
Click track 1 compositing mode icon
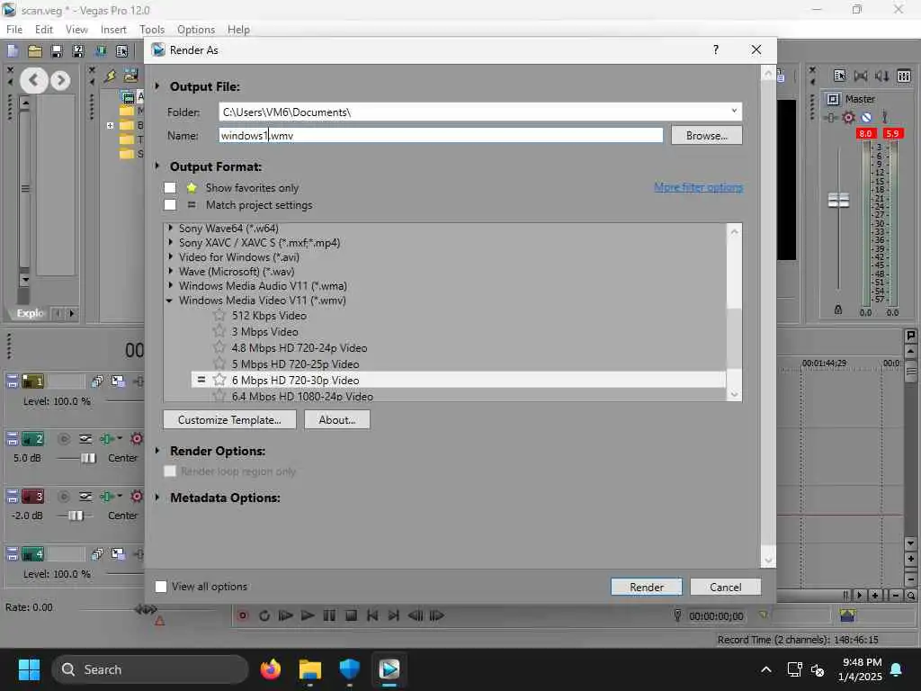point(97,381)
